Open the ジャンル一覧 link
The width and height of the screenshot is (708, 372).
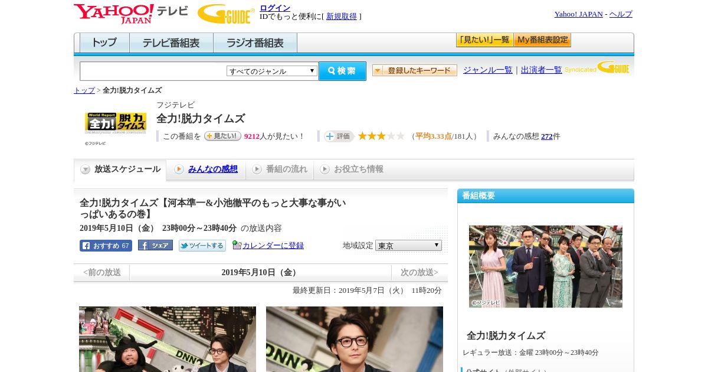[488, 70]
